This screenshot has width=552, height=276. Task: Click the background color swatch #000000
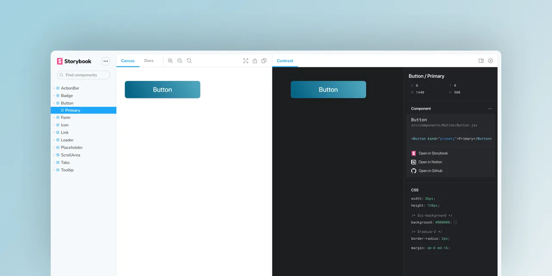[x=455, y=223]
